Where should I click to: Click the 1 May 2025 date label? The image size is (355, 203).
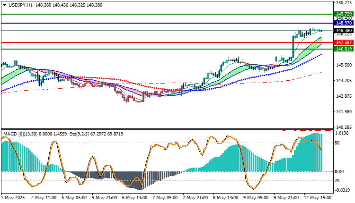[x=13, y=198]
